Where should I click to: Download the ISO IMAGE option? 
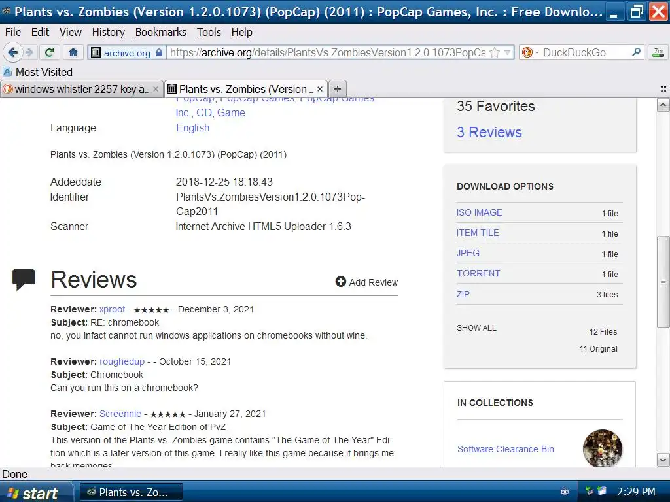pyautogui.click(x=480, y=212)
